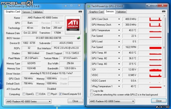The image size is (171, 109).
Task: Enable continue refreshing in background checkbox
Action: pos(91,95)
